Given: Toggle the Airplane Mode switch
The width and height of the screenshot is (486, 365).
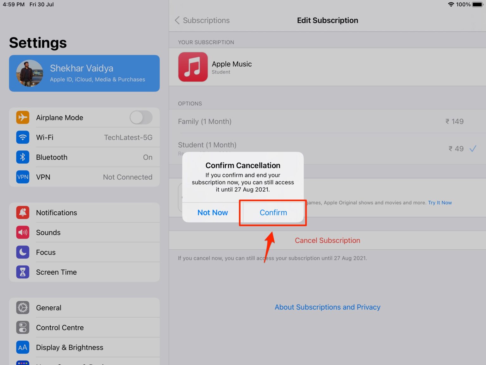Looking at the screenshot, I should pyautogui.click(x=141, y=118).
